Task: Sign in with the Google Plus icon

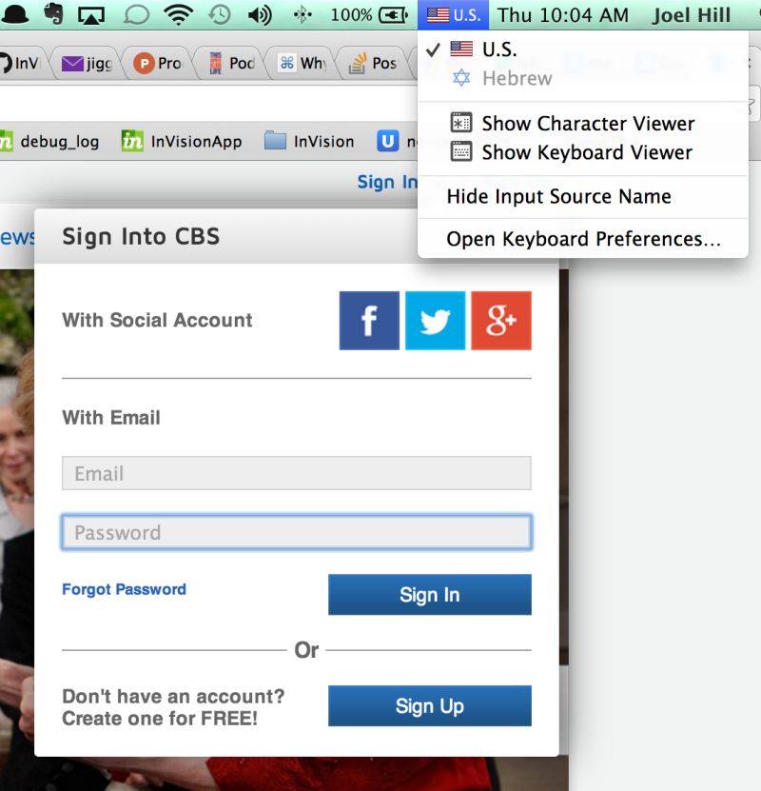Action: pyautogui.click(x=501, y=321)
